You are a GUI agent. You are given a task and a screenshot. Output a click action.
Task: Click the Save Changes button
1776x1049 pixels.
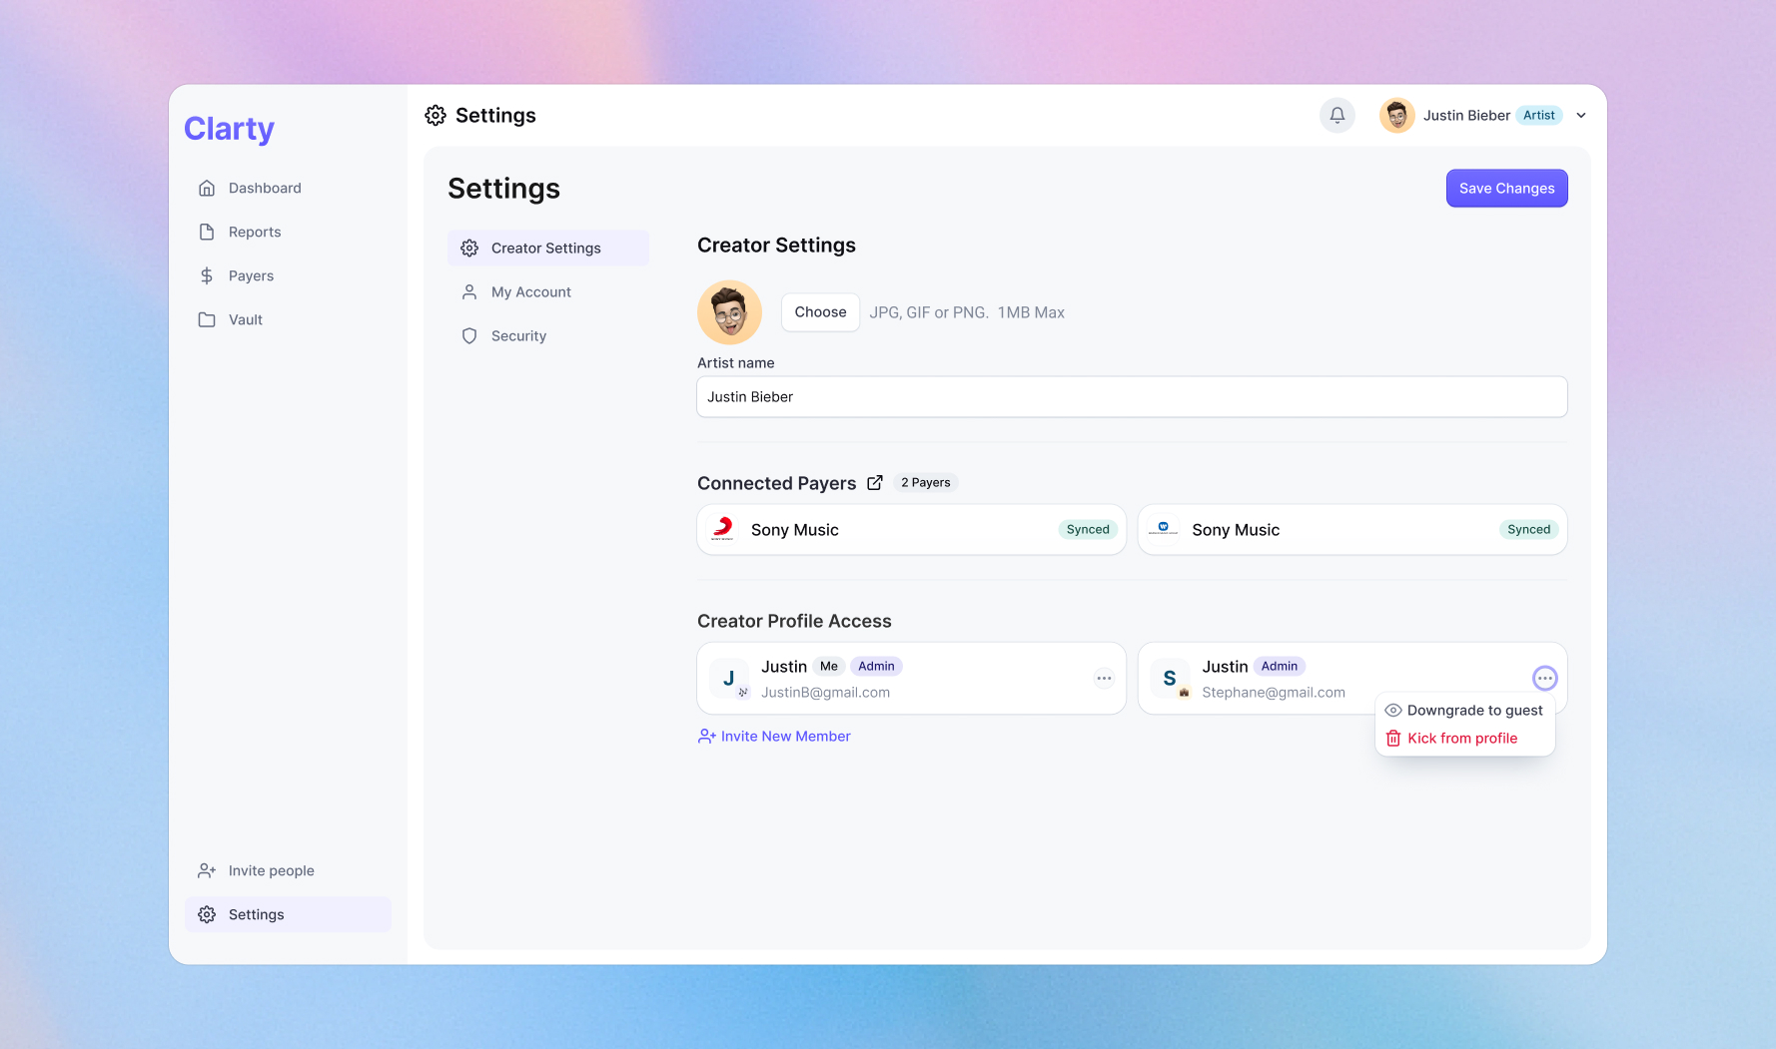1506,188
